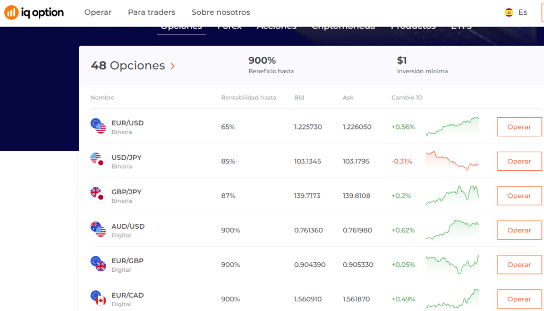The image size is (544, 311).
Task: Click the 1.560910 bid price
Action: point(308,299)
